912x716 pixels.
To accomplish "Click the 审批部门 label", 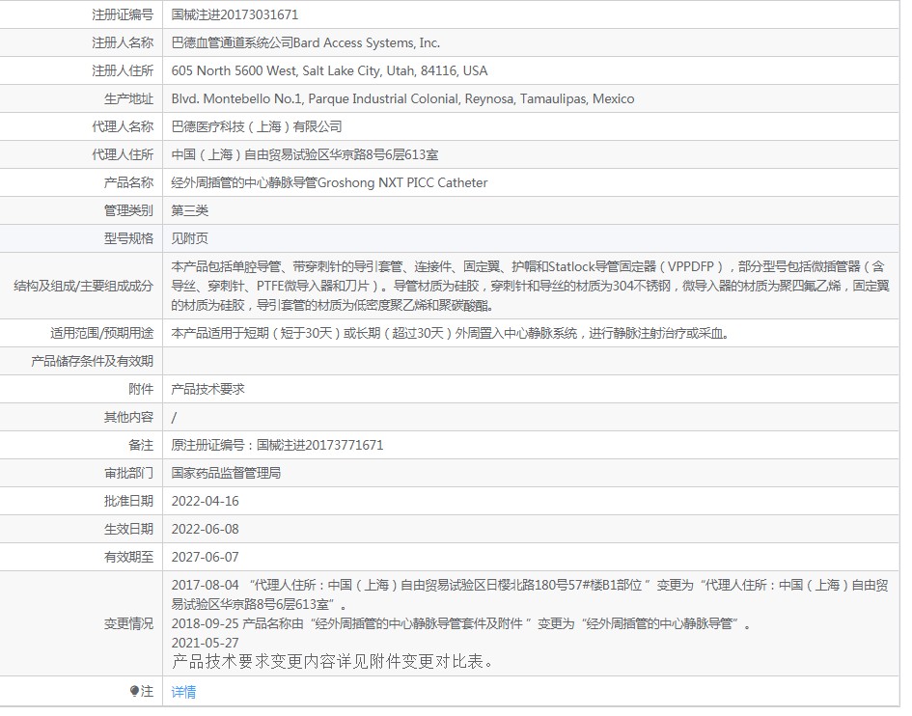I will [128, 473].
